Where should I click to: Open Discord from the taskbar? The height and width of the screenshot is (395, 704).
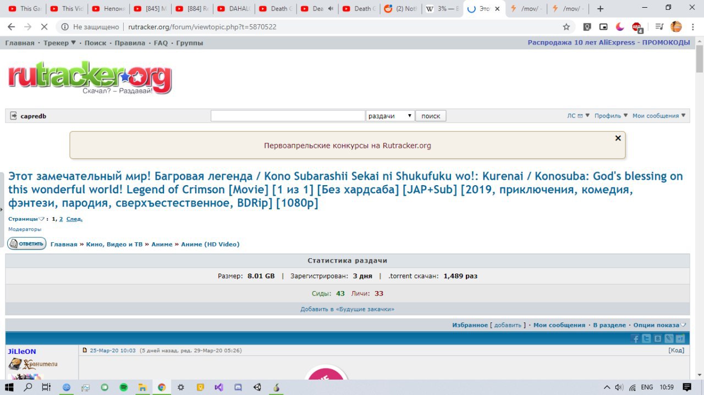tap(238, 387)
